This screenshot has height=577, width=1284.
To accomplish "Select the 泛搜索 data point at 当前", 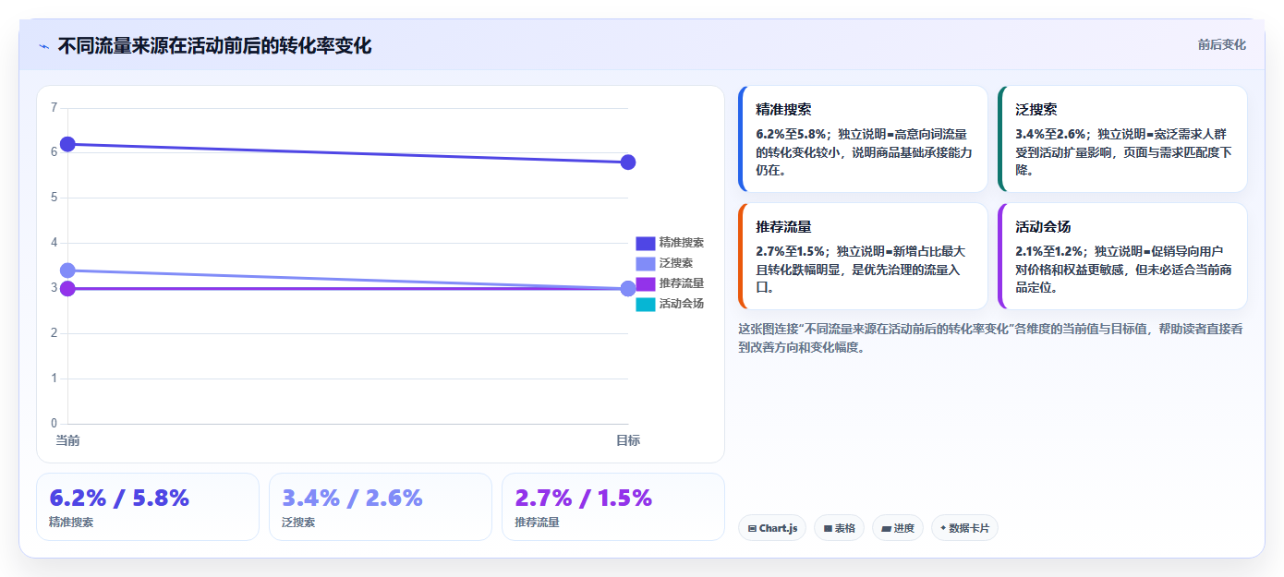I will click(x=67, y=270).
